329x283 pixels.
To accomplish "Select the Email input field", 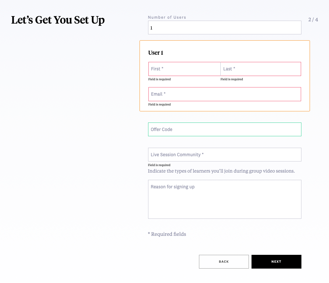I will tap(225, 94).
